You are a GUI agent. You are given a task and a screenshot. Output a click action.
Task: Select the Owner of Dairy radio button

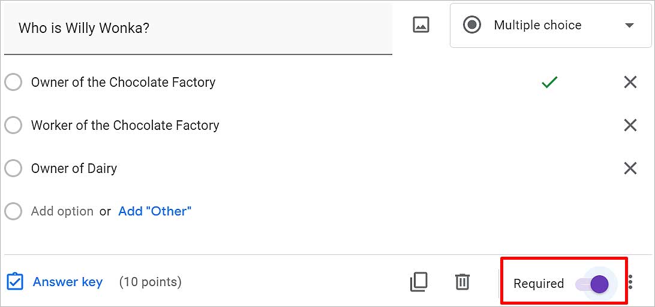click(x=13, y=168)
